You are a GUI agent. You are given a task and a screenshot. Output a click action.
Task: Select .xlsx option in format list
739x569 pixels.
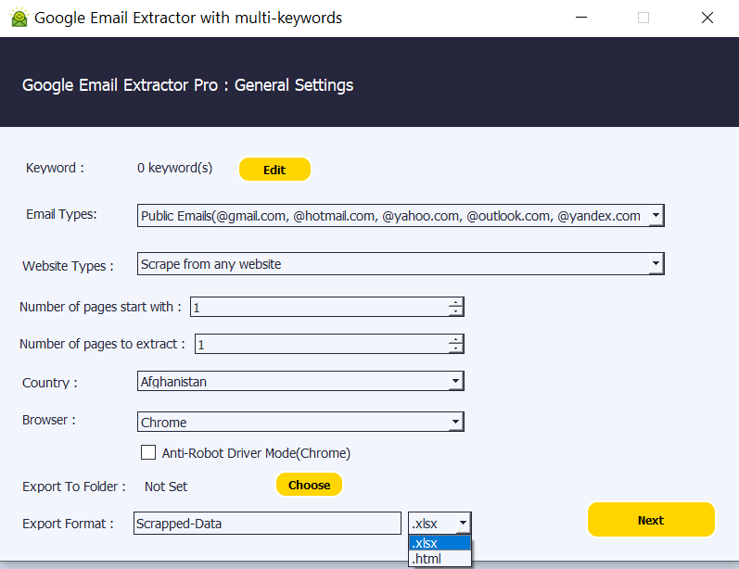tap(440, 543)
